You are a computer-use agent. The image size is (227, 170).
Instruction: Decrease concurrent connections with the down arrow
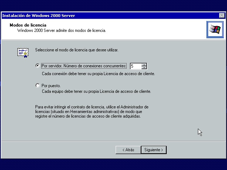[x=144, y=67]
